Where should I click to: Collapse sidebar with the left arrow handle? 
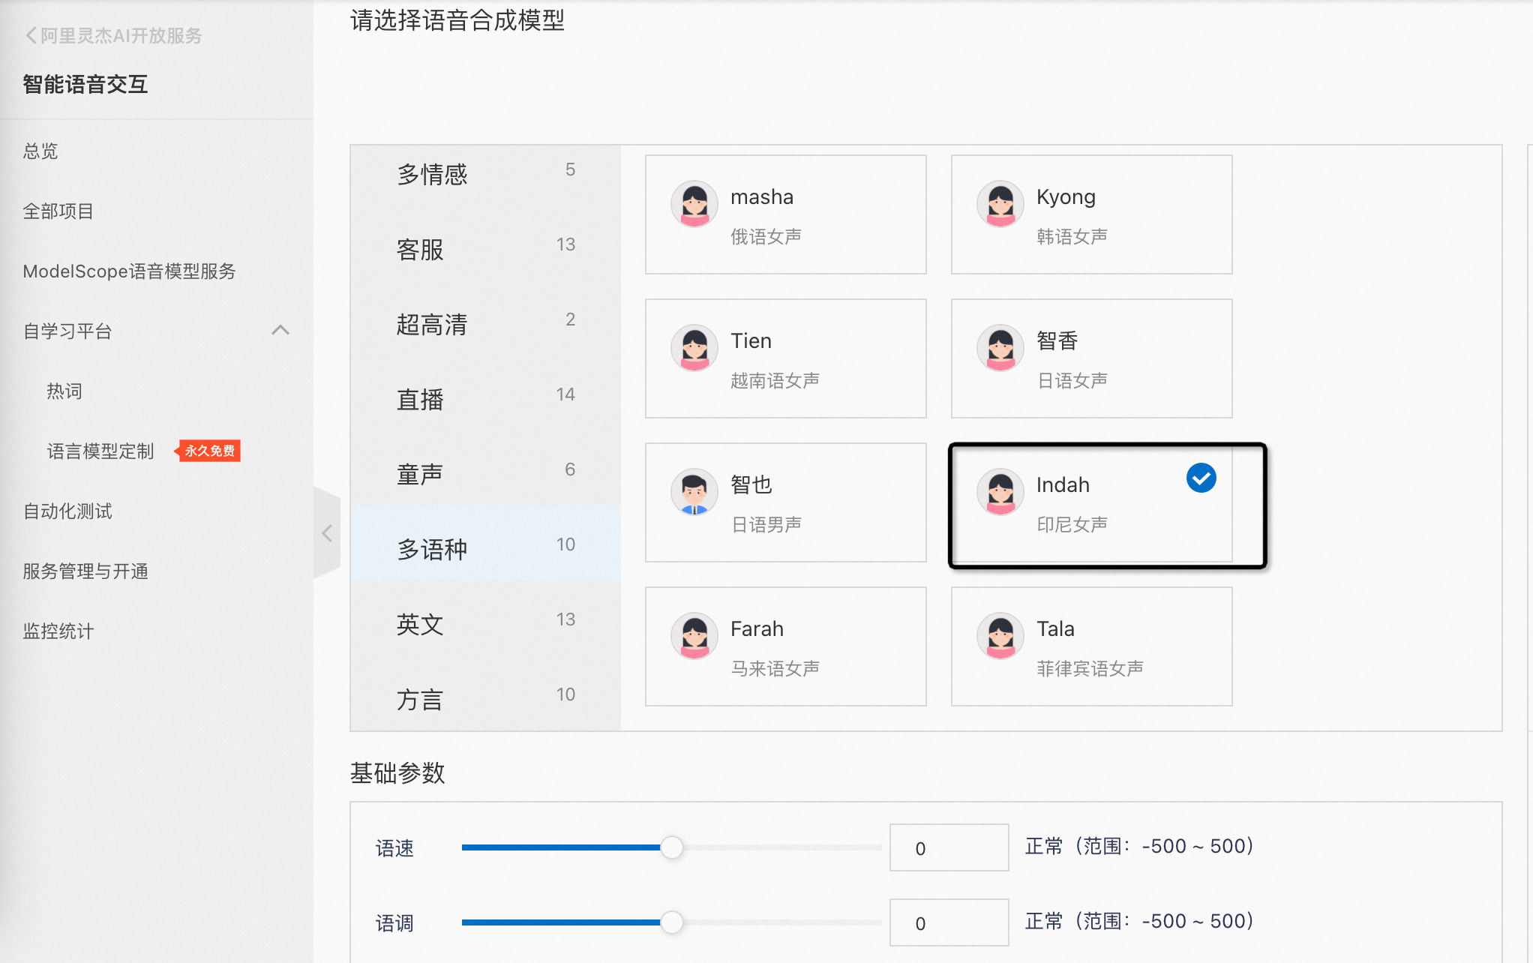(327, 533)
